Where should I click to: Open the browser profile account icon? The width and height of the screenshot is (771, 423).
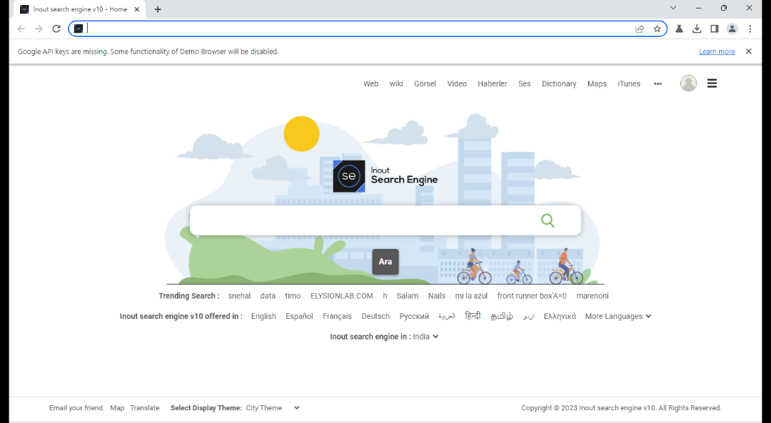point(732,29)
